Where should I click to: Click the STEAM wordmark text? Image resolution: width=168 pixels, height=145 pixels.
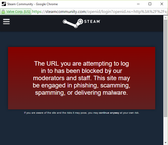[x=92, y=22]
